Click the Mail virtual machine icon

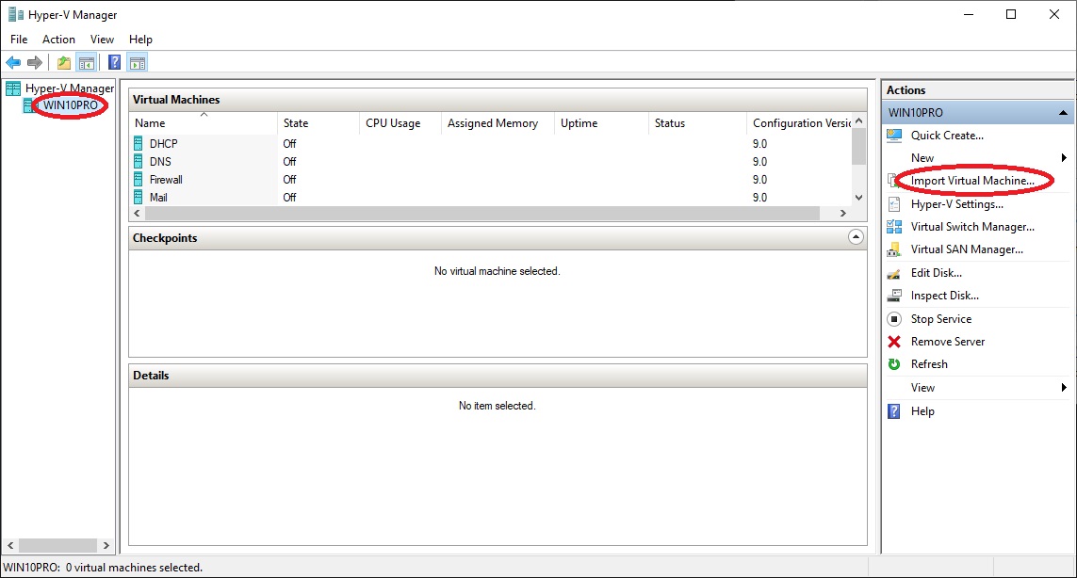139,197
